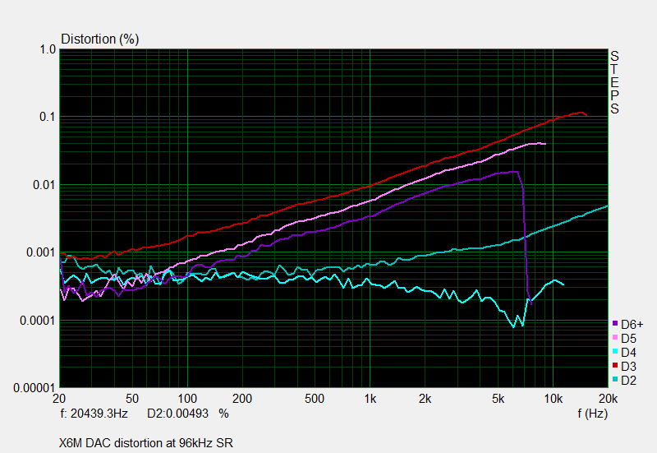Click the purple D6+ legend swatch
Viewport: 657px width, 453px height.
[x=615, y=323]
